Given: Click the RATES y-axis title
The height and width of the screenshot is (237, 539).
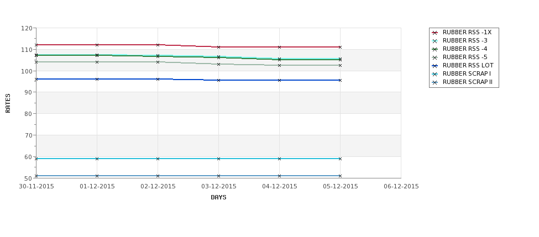Looking at the screenshot, I should pyautogui.click(x=8, y=103).
